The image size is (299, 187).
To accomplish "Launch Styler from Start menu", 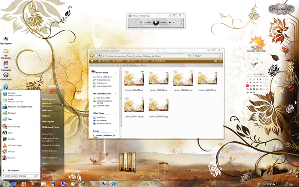I will pos(21,133).
